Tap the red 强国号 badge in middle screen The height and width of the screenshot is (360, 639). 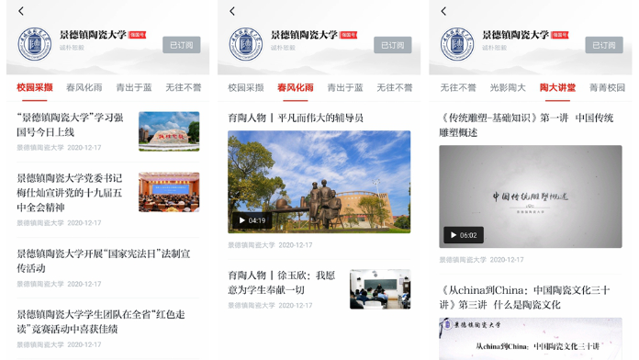click(349, 35)
